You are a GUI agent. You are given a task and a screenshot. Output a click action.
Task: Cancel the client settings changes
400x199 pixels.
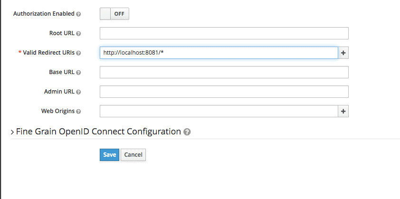pos(133,155)
